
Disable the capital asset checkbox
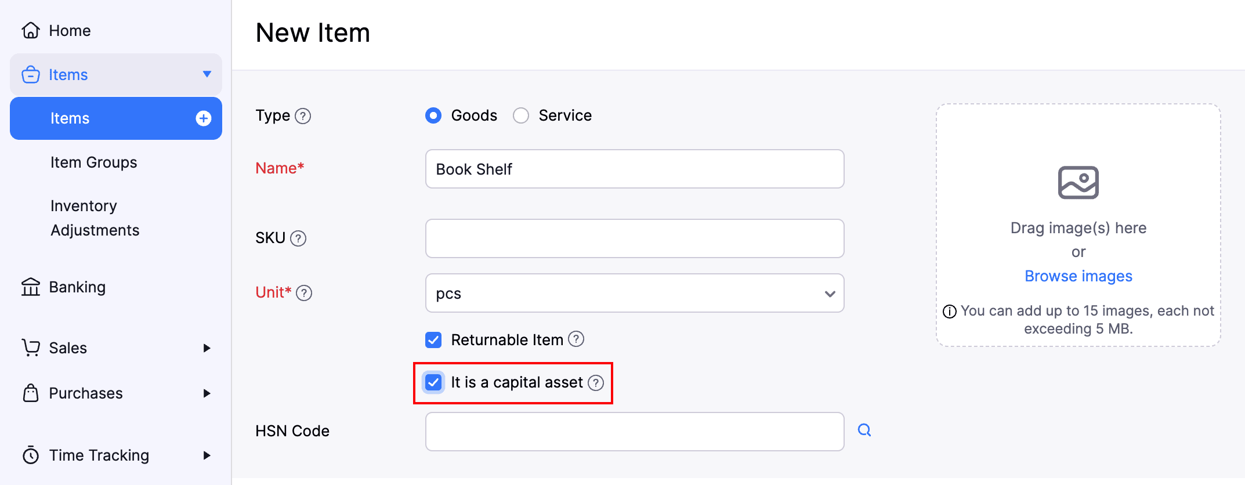coord(433,382)
